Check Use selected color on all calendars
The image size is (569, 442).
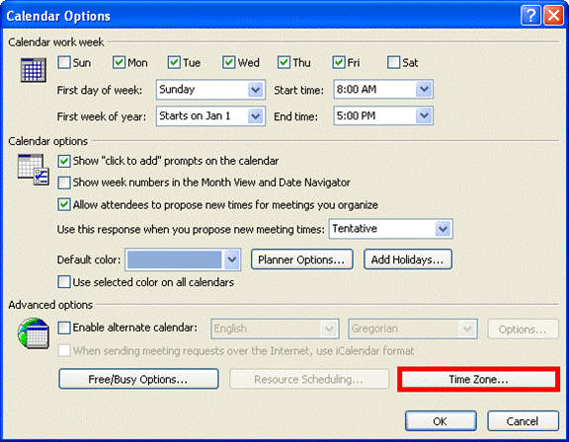(64, 282)
